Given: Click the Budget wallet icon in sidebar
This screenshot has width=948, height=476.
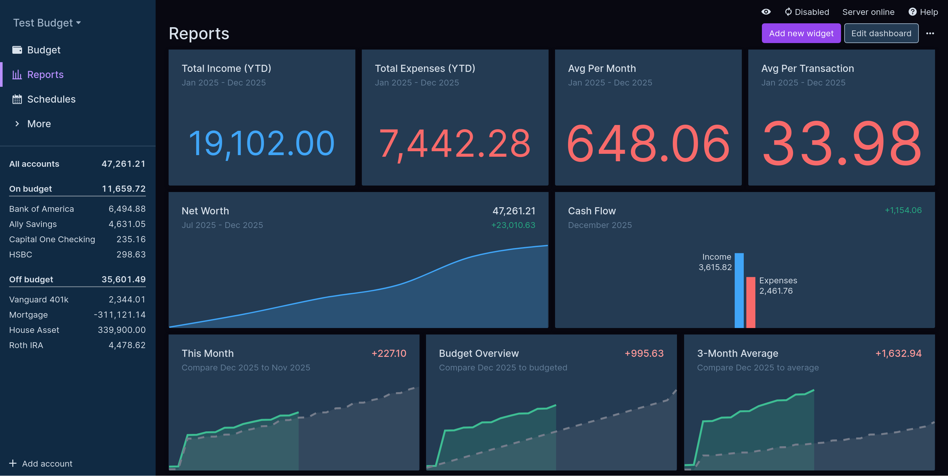Looking at the screenshot, I should point(17,50).
